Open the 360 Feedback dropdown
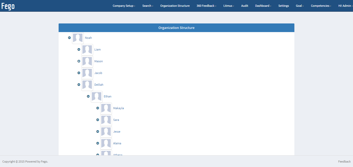 (x=206, y=6)
